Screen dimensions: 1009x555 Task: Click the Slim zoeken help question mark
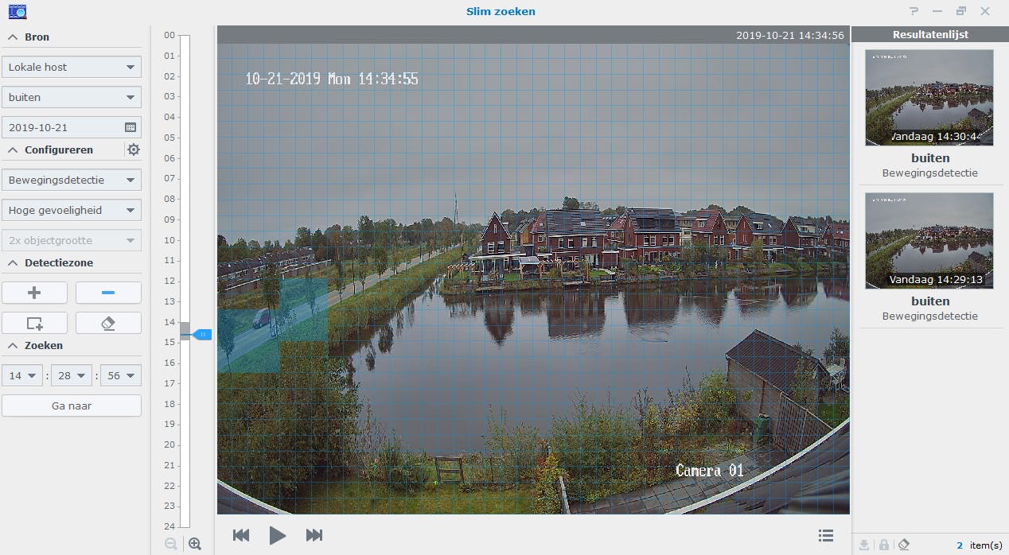[x=912, y=11]
